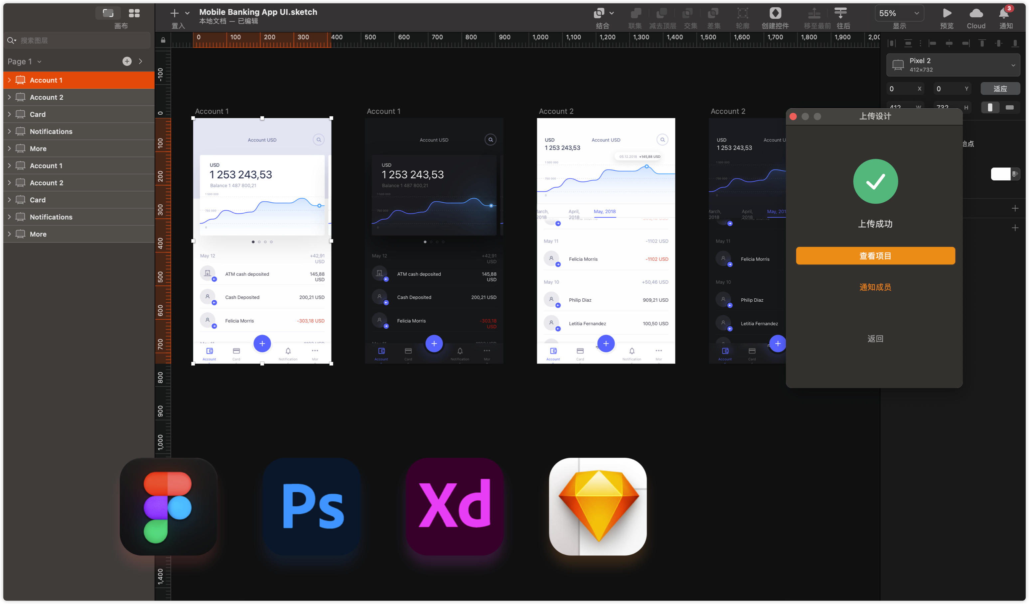1029x604 pixels.
Task: Select the second Notifications layer row
Action: pyautogui.click(x=79, y=217)
